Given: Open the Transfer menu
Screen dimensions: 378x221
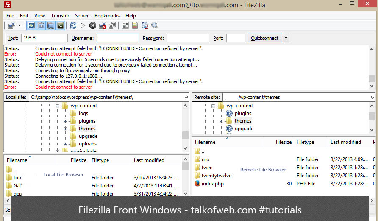Looking at the screenshot, I should (60, 16).
